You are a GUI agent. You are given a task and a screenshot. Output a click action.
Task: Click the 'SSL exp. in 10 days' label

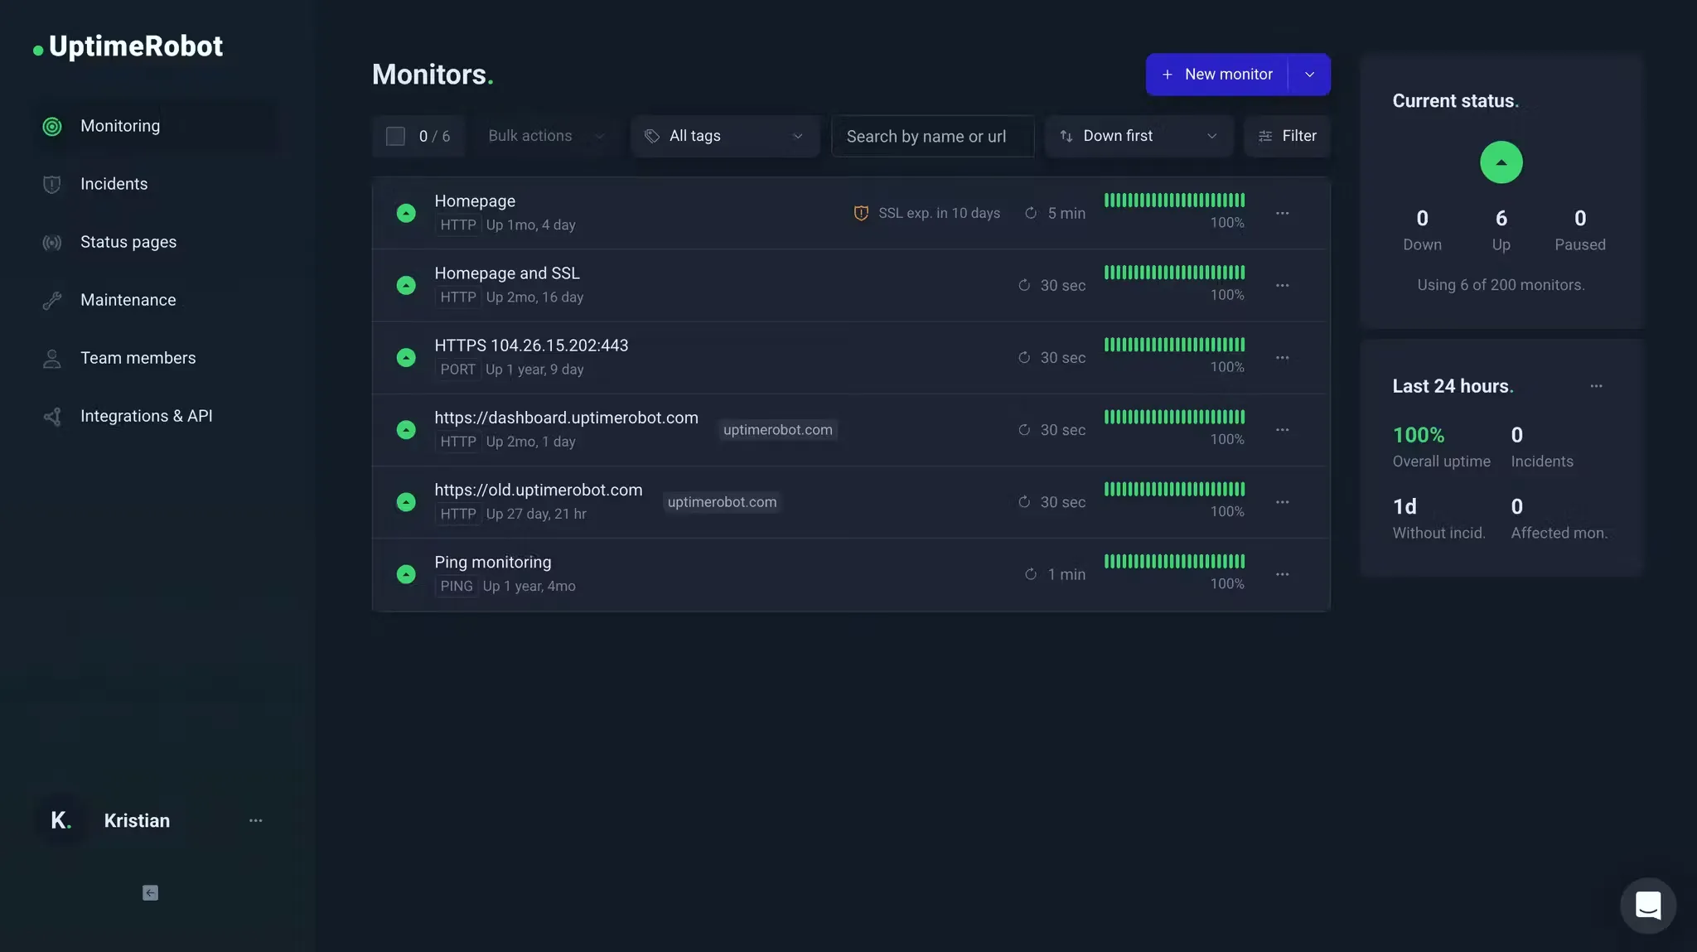point(939,213)
